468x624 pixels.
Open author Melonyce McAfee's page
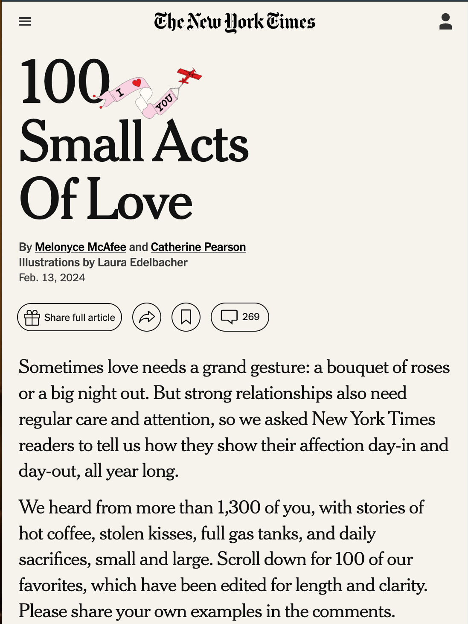[x=81, y=247]
